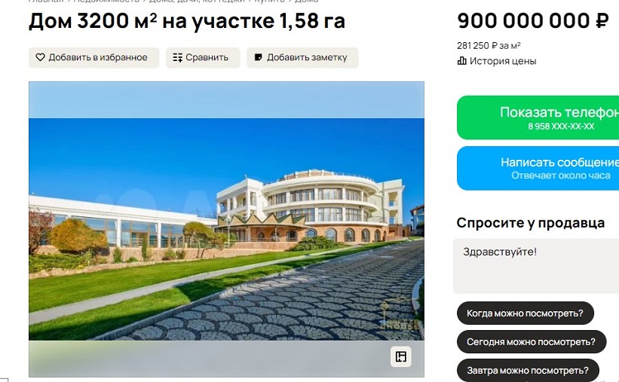Click the price history chart icon
The height and width of the screenshot is (382, 619).
point(461,61)
